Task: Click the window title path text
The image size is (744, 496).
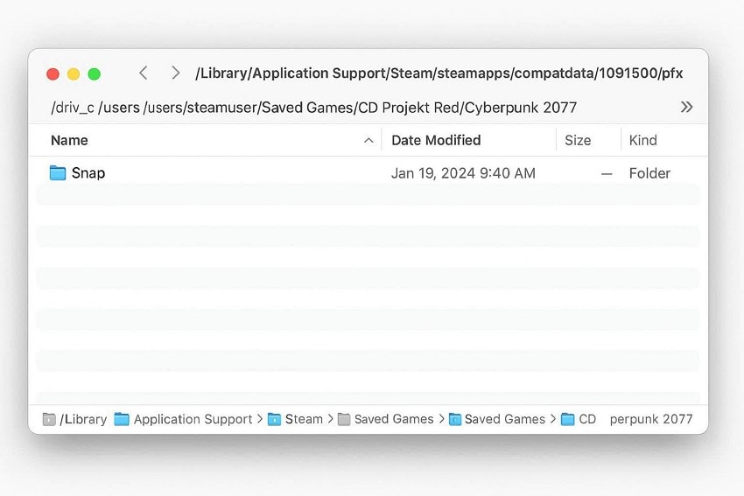Action: point(439,73)
